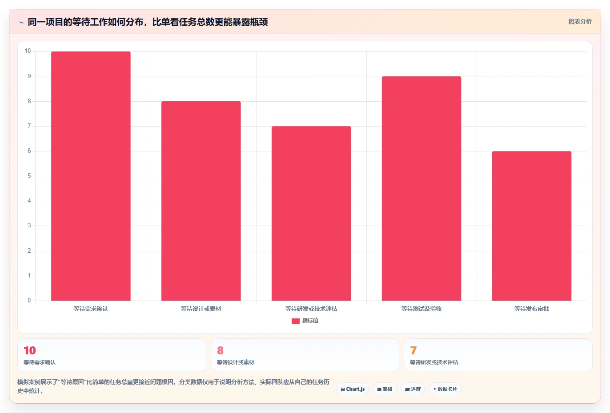Click the 等待测试及验收 x-axis label

[x=421, y=309]
